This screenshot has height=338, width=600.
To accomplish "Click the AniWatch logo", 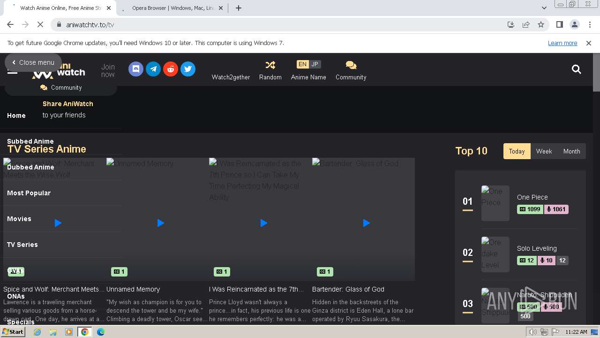I will (59, 70).
